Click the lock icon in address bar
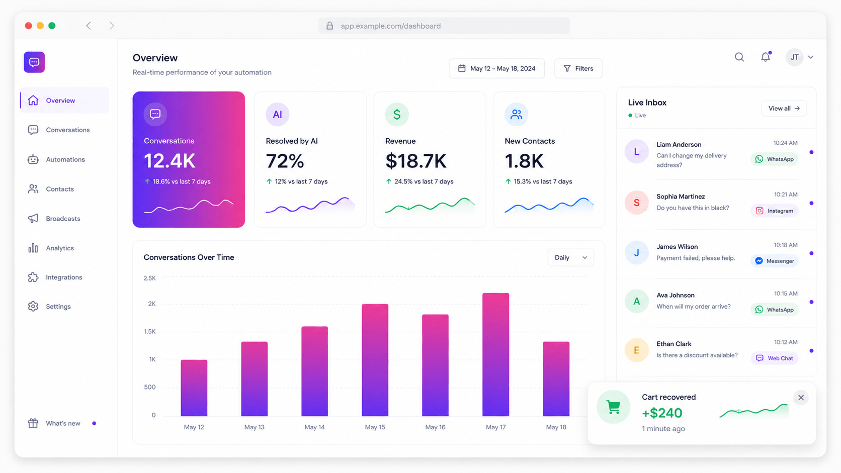The width and height of the screenshot is (841, 473). tap(330, 26)
